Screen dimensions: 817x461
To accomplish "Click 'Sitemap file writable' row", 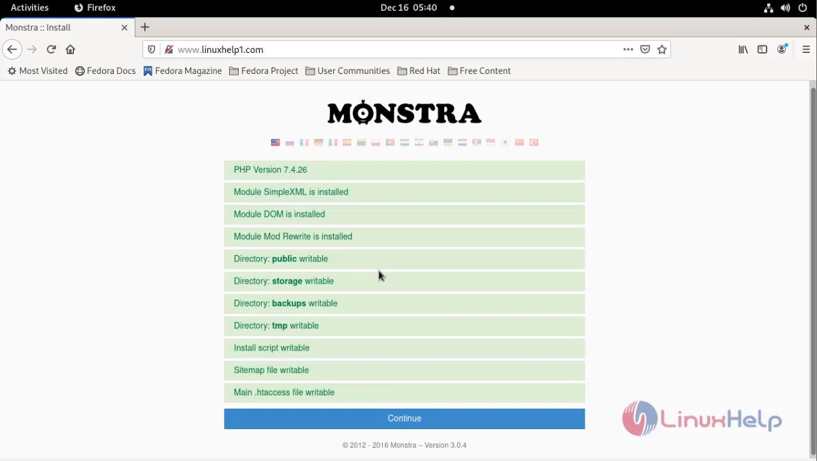I will point(404,370).
